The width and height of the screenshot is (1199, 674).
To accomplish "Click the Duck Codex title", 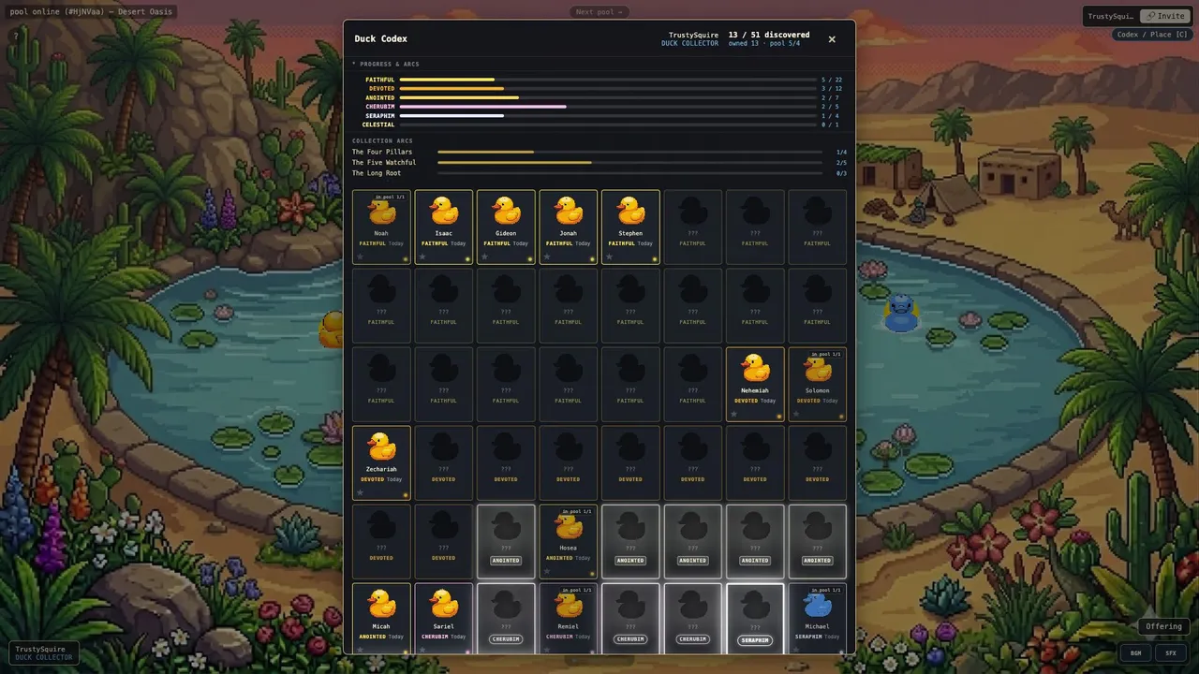I will click(x=380, y=38).
